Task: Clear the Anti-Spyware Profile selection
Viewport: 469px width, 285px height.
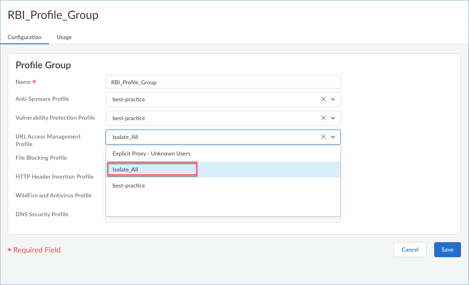Action: [x=323, y=99]
